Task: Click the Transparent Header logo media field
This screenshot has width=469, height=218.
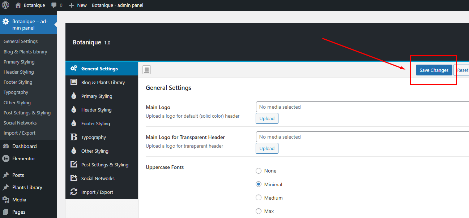Action: (x=362, y=137)
